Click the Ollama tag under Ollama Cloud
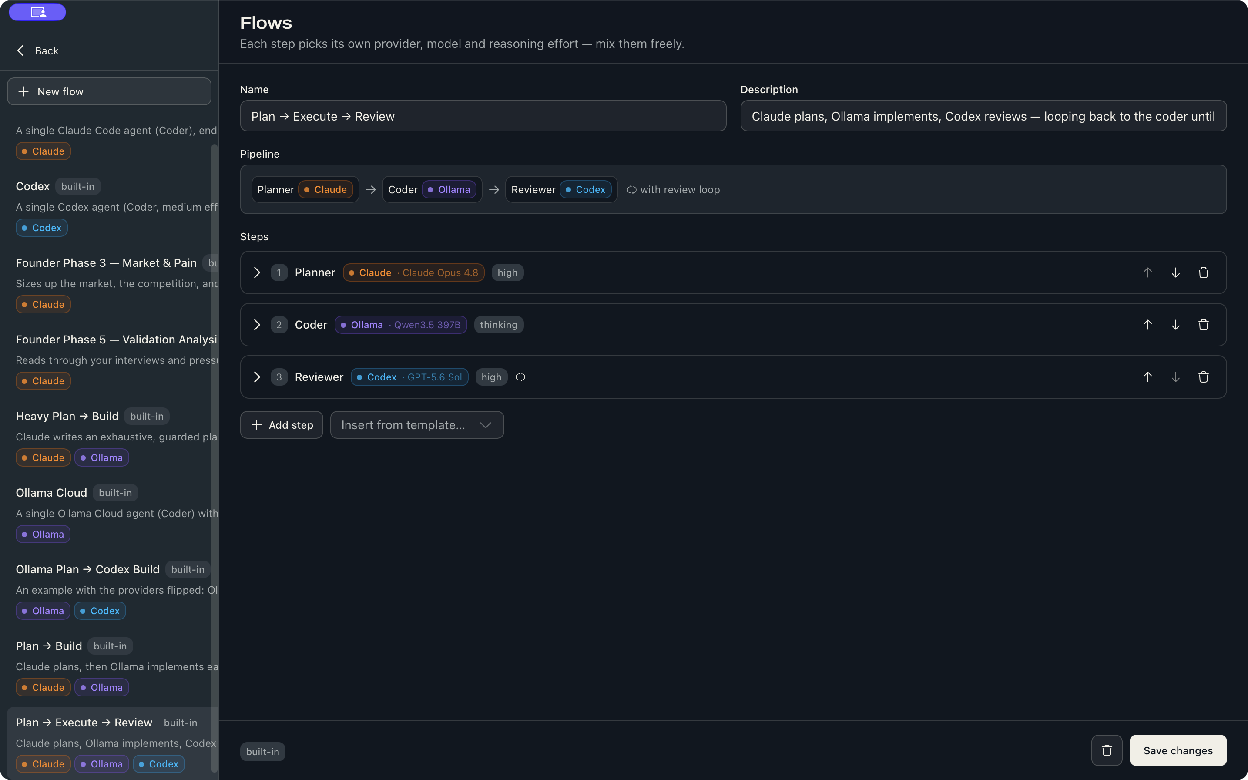Viewport: 1248px width, 780px height. pyautogui.click(x=43, y=534)
